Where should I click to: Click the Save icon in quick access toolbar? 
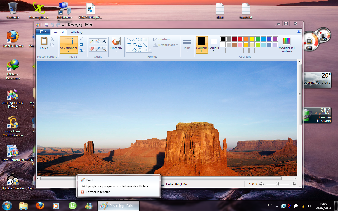[46, 25]
